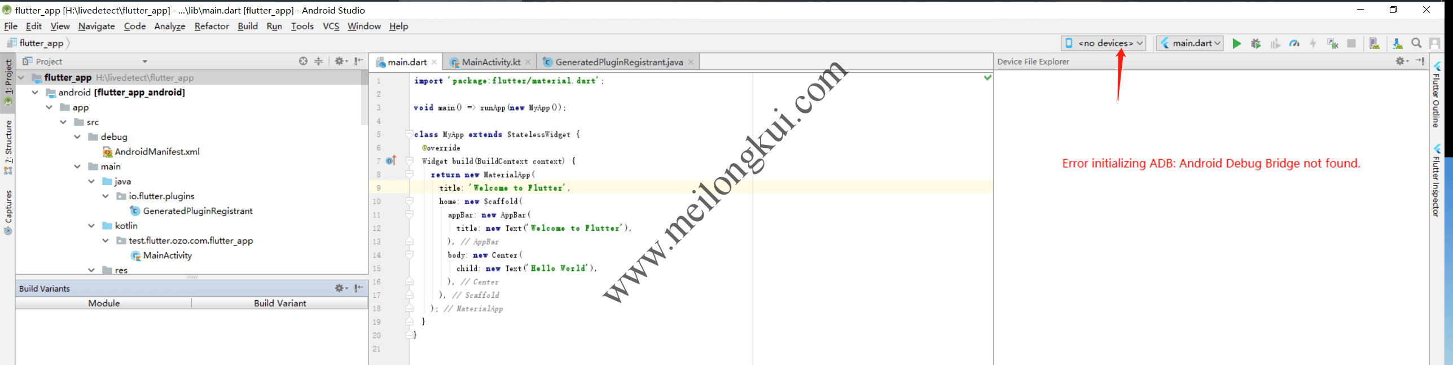Run the app with green play button
The width and height of the screenshot is (1453, 365).
[1236, 43]
